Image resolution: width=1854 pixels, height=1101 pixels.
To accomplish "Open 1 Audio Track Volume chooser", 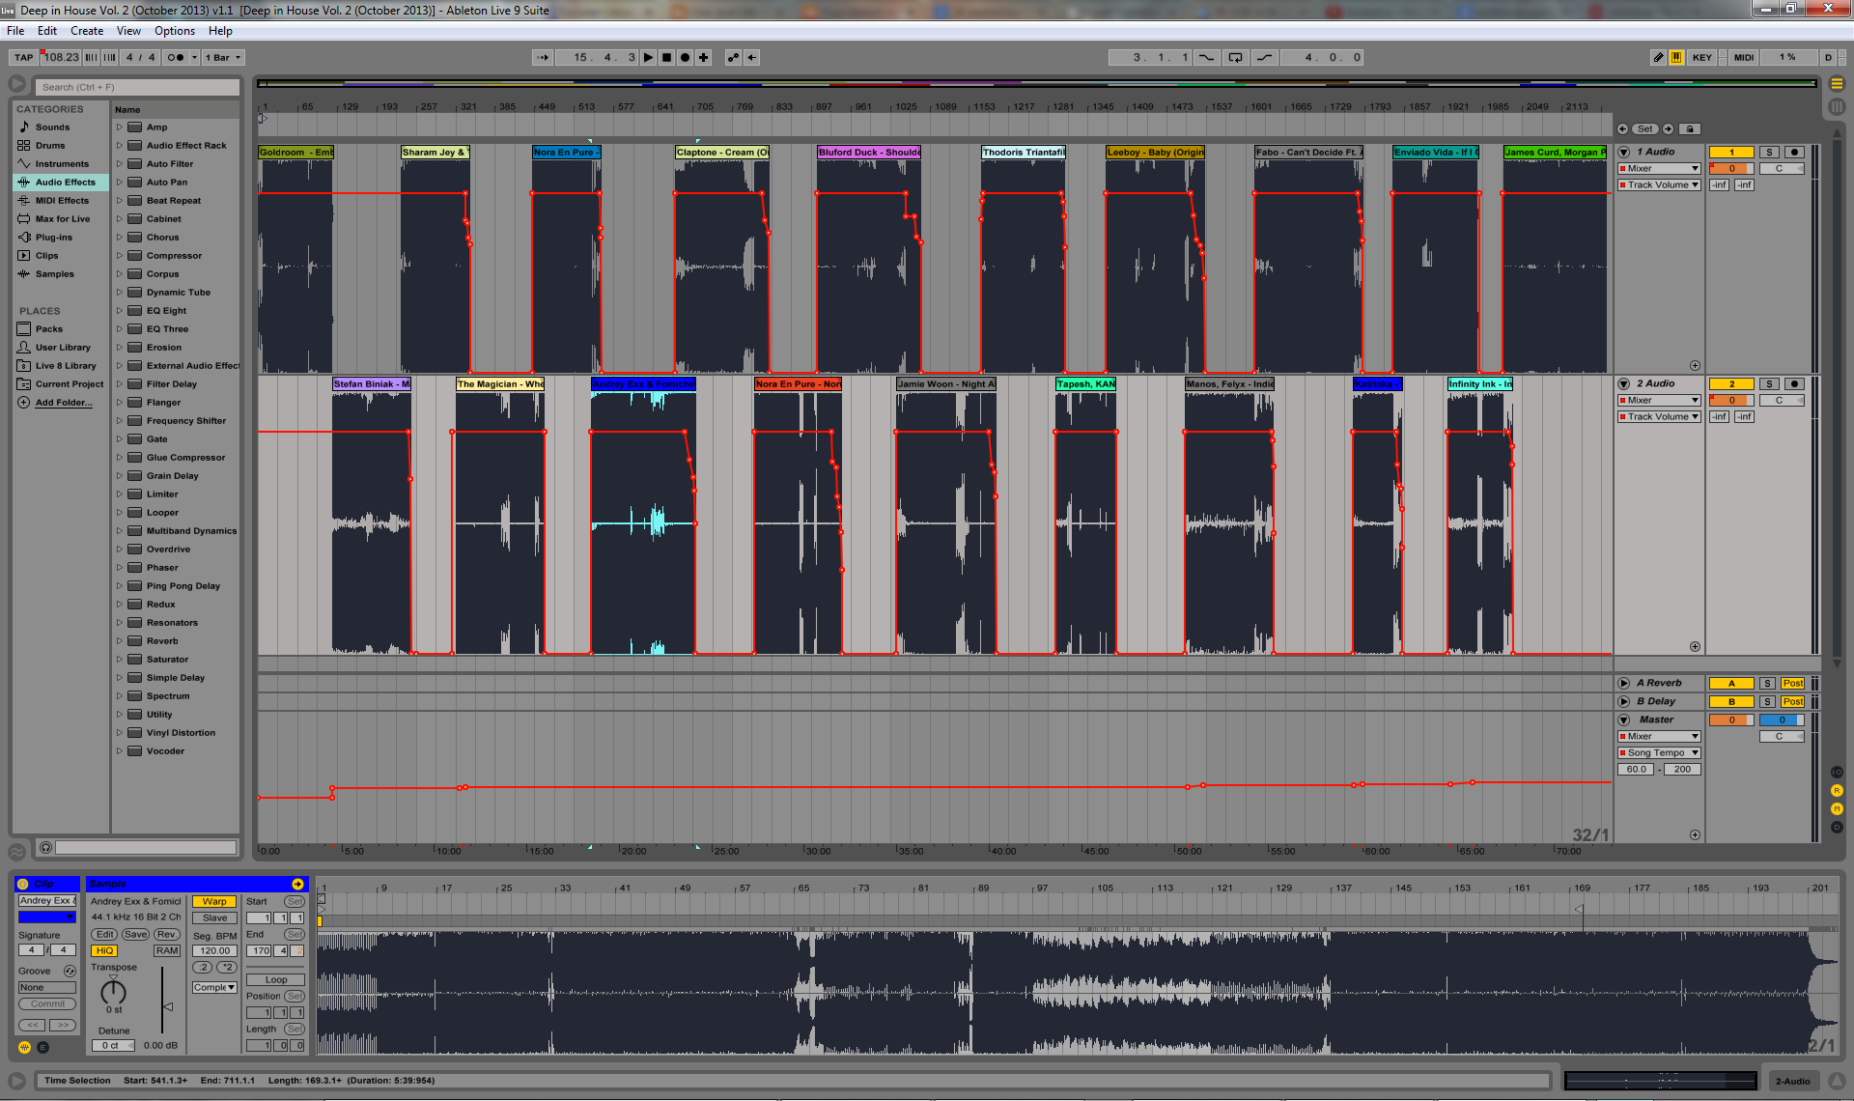I will 1659,185.
